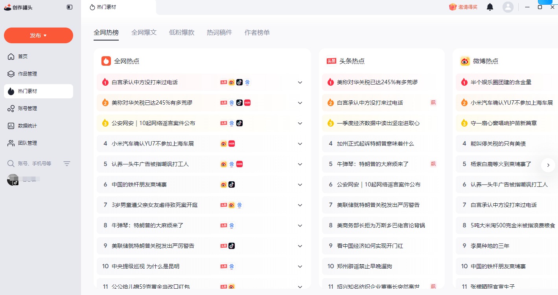Expand the 中国的铁杆朋友柬埔寨 row chevron
The image size is (558, 295).
pyautogui.click(x=300, y=185)
